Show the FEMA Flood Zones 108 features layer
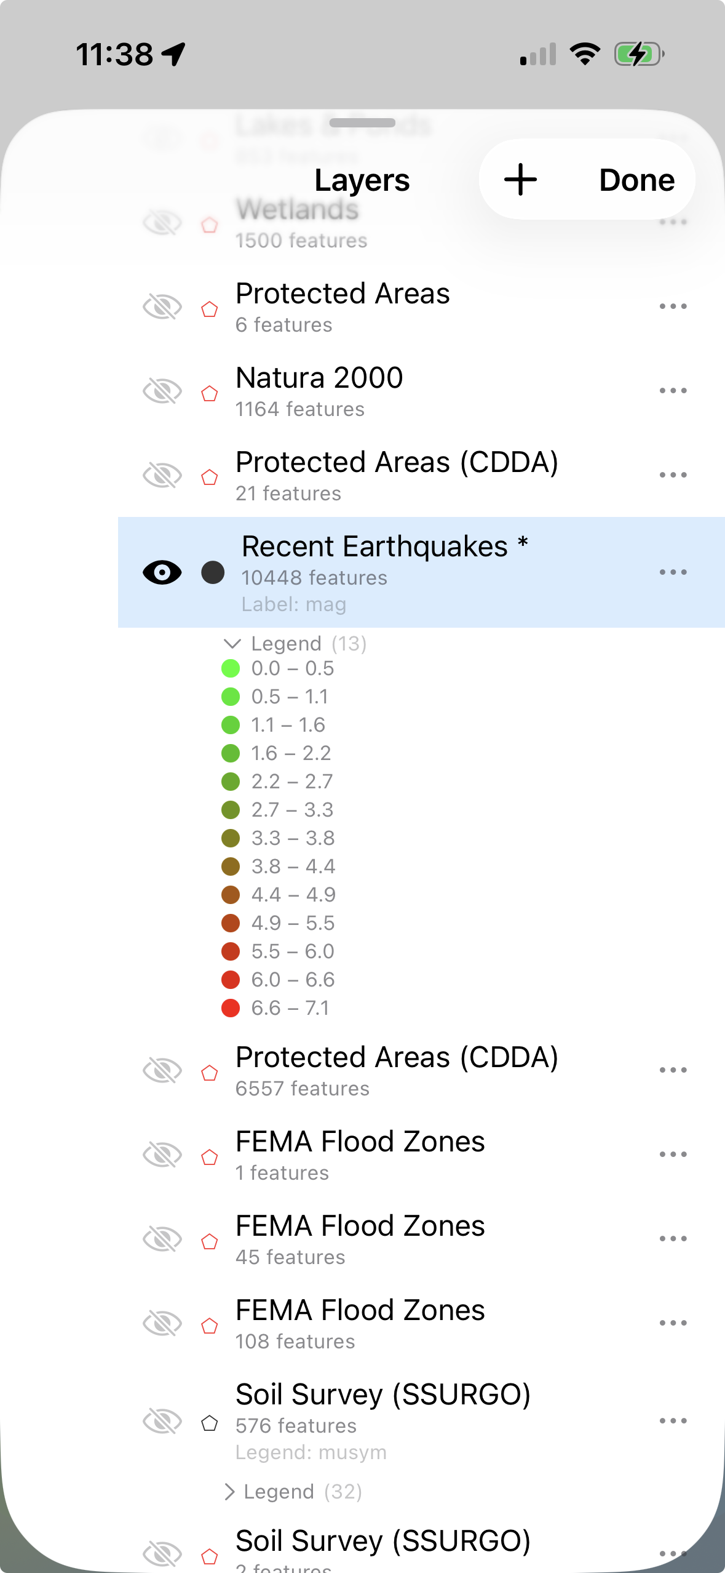725x1573 pixels. coord(162,1323)
